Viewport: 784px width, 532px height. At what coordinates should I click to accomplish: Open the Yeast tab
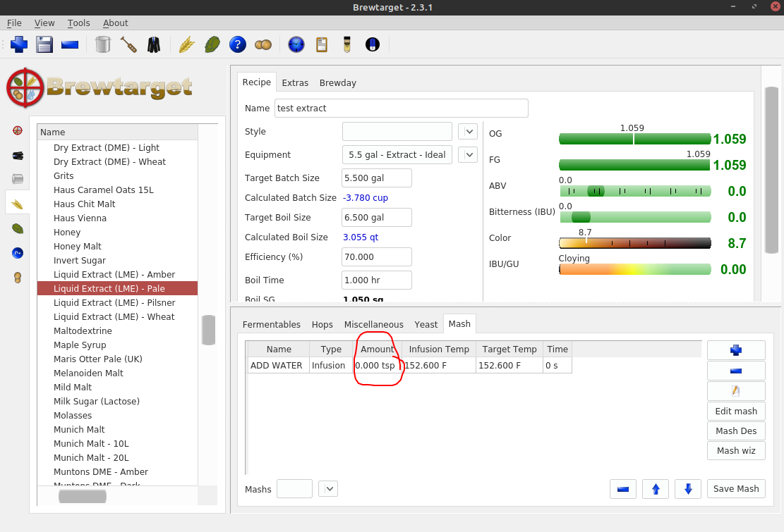coord(426,324)
